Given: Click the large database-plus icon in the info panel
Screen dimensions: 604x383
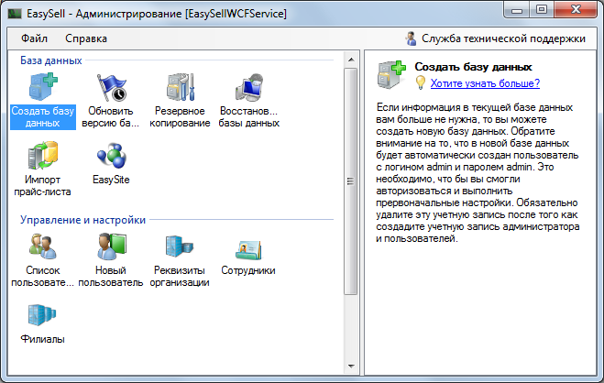Looking at the screenshot, I should click(x=391, y=74).
